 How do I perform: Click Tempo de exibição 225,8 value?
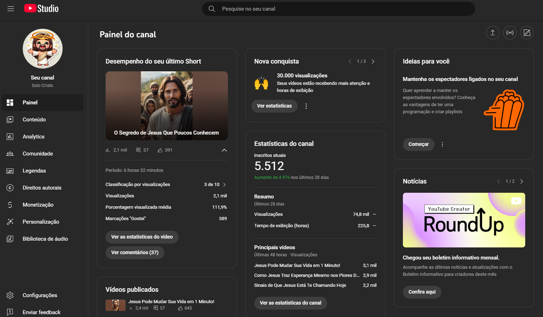click(363, 226)
